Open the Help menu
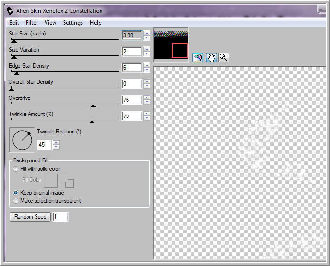The width and height of the screenshot is (330, 266). (96, 23)
